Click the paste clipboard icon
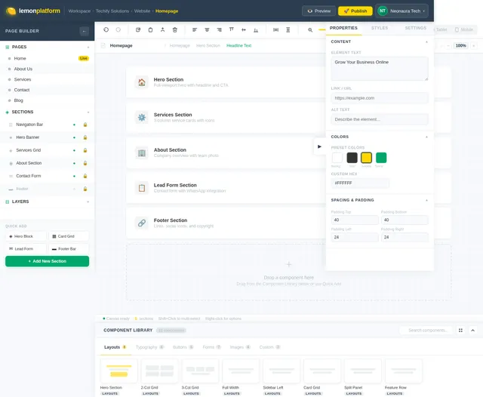 (150, 29)
